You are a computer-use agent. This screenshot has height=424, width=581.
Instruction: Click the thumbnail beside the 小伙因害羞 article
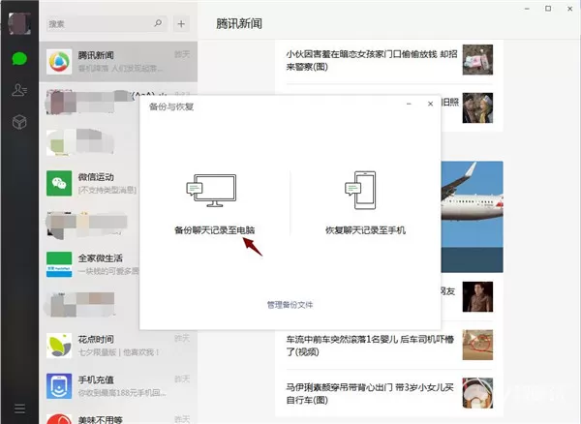point(477,60)
